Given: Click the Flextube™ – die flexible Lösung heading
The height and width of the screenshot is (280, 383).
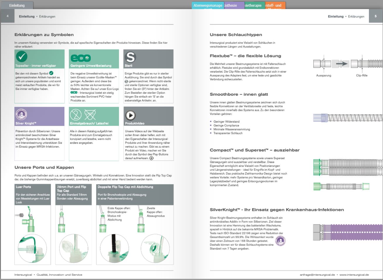Looking at the screenshot, I should (245, 56).
